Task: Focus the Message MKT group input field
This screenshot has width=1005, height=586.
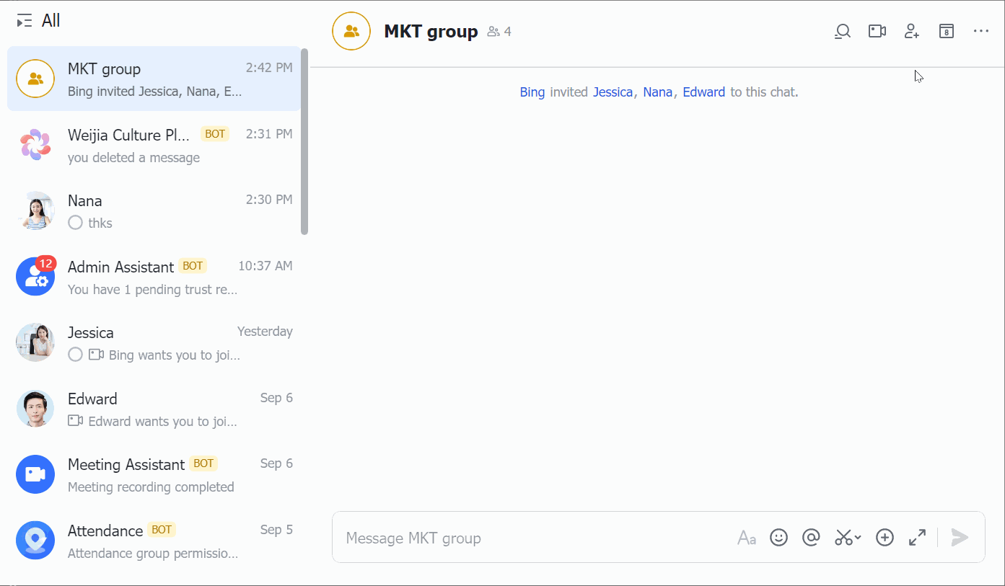Action: [x=534, y=538]
